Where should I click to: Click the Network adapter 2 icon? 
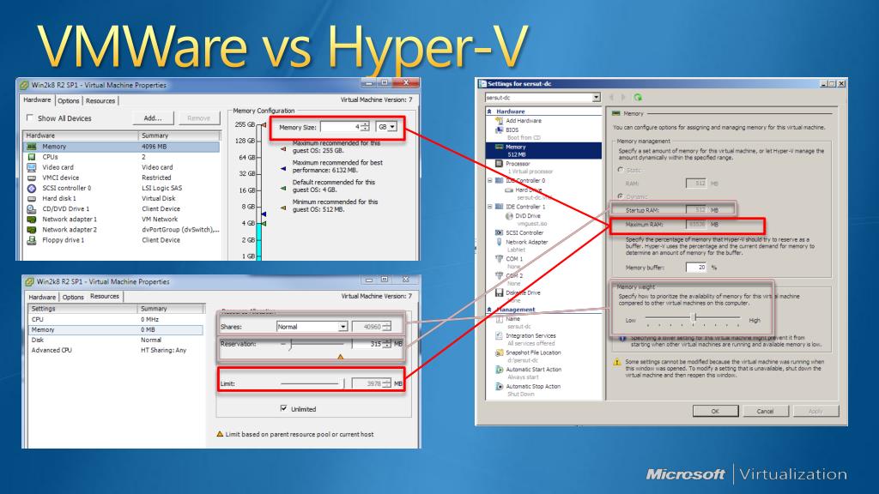pyautogui.click(x=32, y=230)
